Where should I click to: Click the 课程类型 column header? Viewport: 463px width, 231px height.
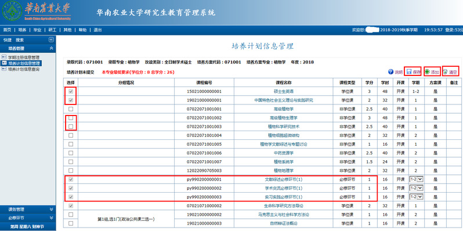pyautogui.click(x=347, y=83)
